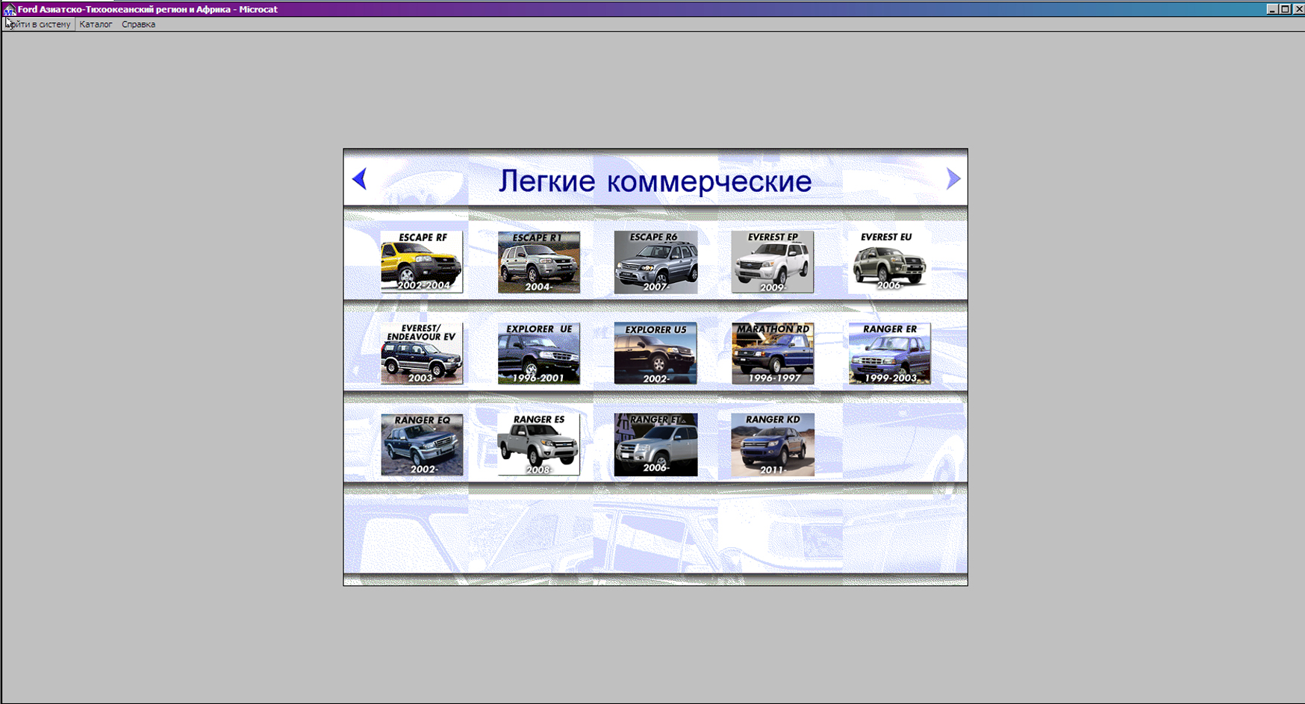
Task: Pick the Ranger EQ 2002- vehicle
Action: coord(422,445)
